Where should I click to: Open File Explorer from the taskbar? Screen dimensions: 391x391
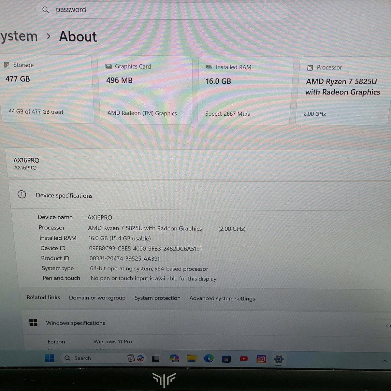point(192,359)
